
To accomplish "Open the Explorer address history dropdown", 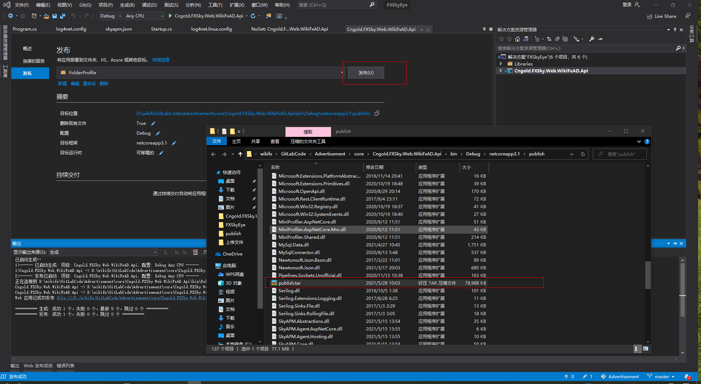I will click(x=572, y=154).
